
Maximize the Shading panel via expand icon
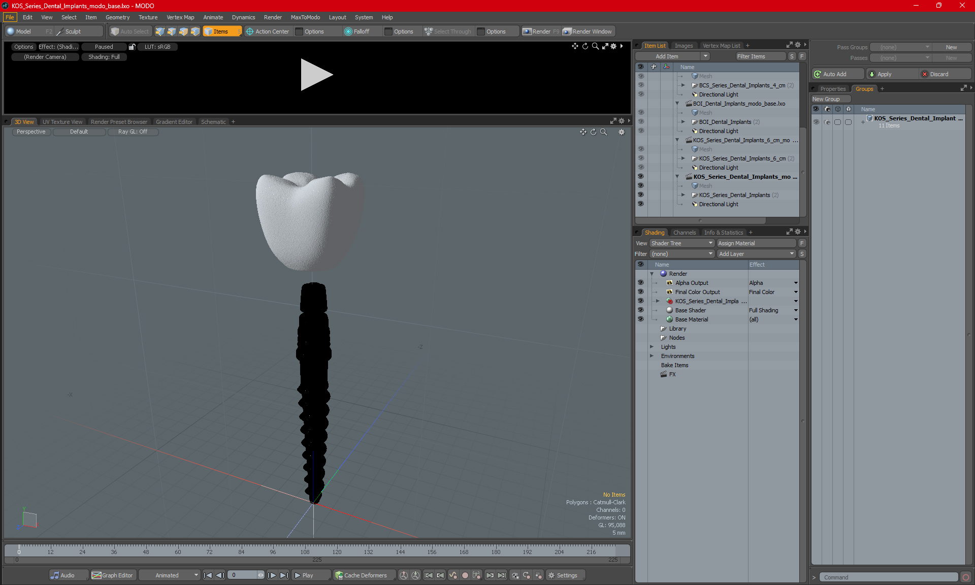pos(790,232)
